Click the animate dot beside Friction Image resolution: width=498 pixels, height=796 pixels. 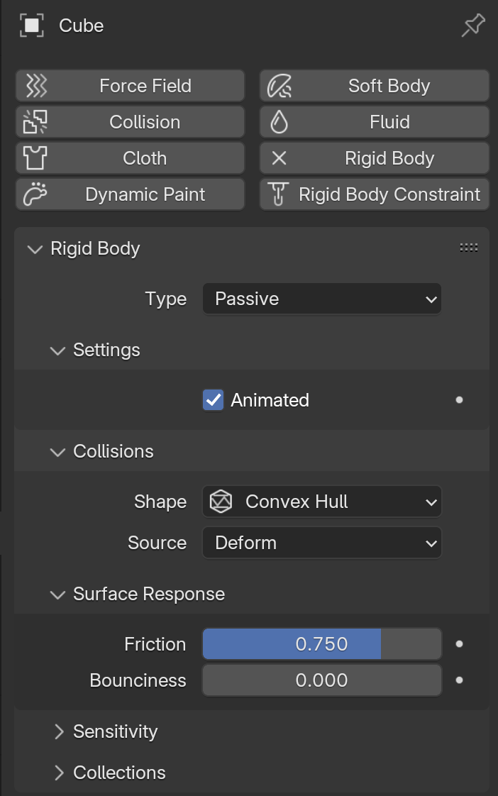point(459,644)
